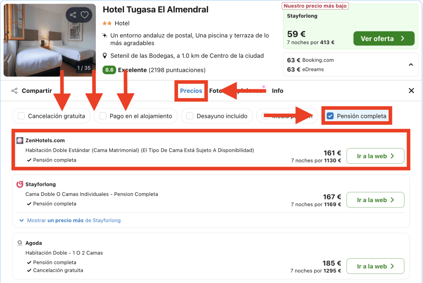423x283 pixels.
Task: Click the Stayforlong logo icon in list
Action: [20, 184]
